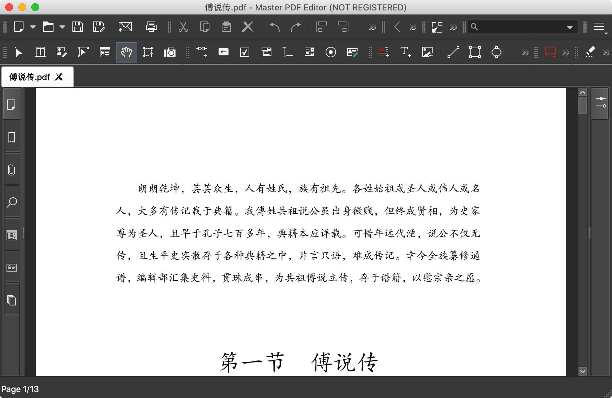Click the Add Text T+ tool
Image resolution: width=612 pixels, height=398 pixels.
point(405,52)
